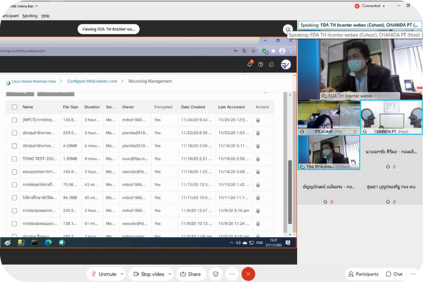Show hidden icons in shared system tray
Viewport: 424px width, 282px height.
pos(232,243)
